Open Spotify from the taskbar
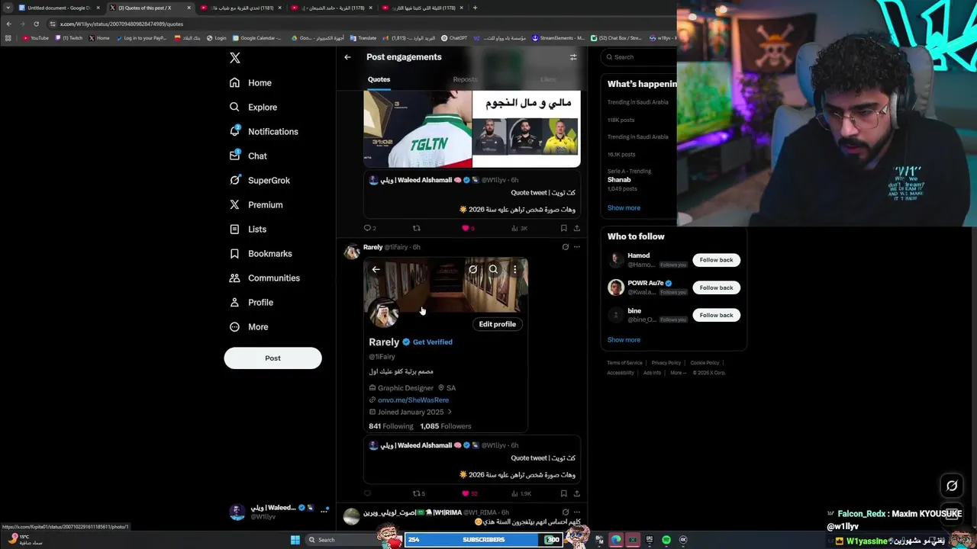Image resolution: width=977 pixels, height=549 pixels. click(x=666, y=540)
